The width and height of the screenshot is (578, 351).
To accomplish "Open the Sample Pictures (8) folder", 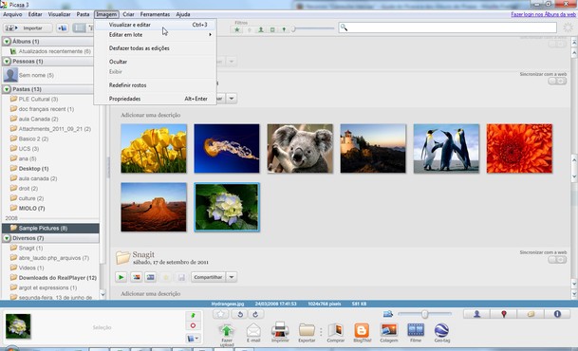I will tap(50, 229).
